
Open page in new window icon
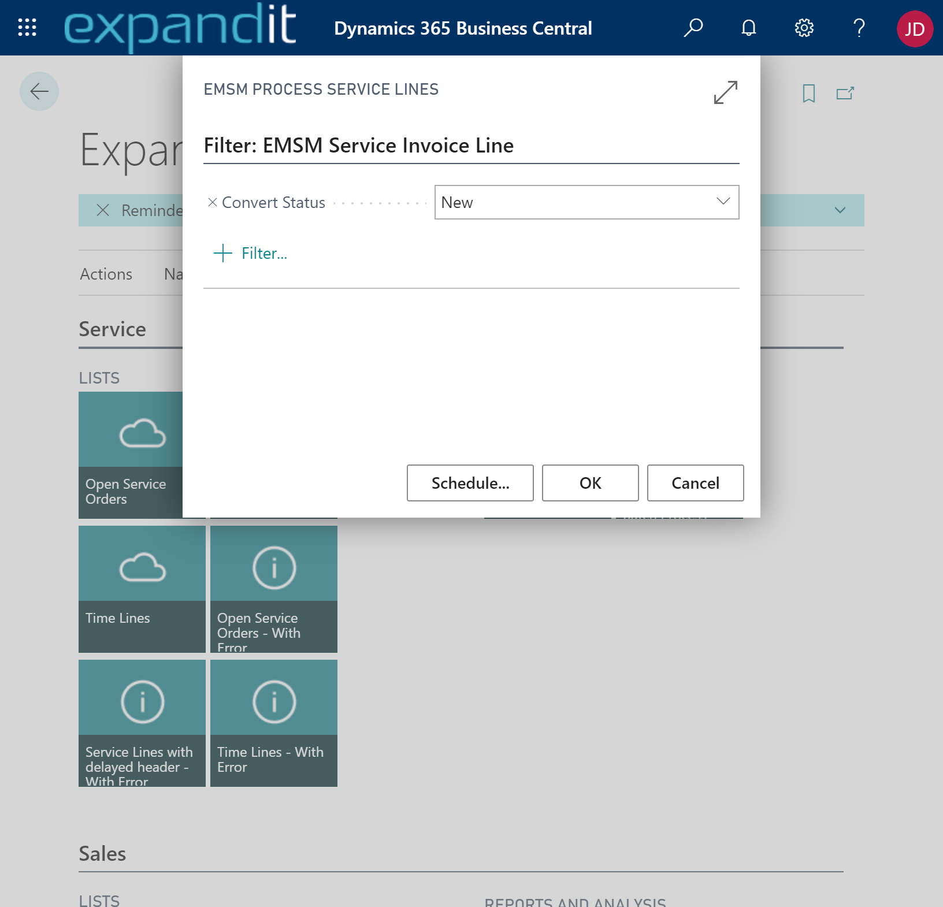(x=845, y=94)
